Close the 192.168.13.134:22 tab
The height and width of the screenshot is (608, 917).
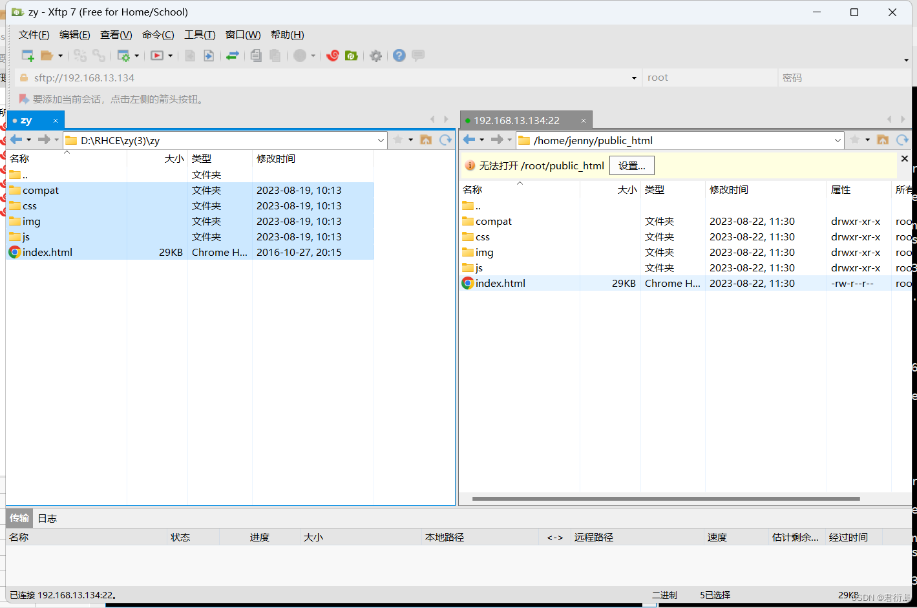coord(583,121)
